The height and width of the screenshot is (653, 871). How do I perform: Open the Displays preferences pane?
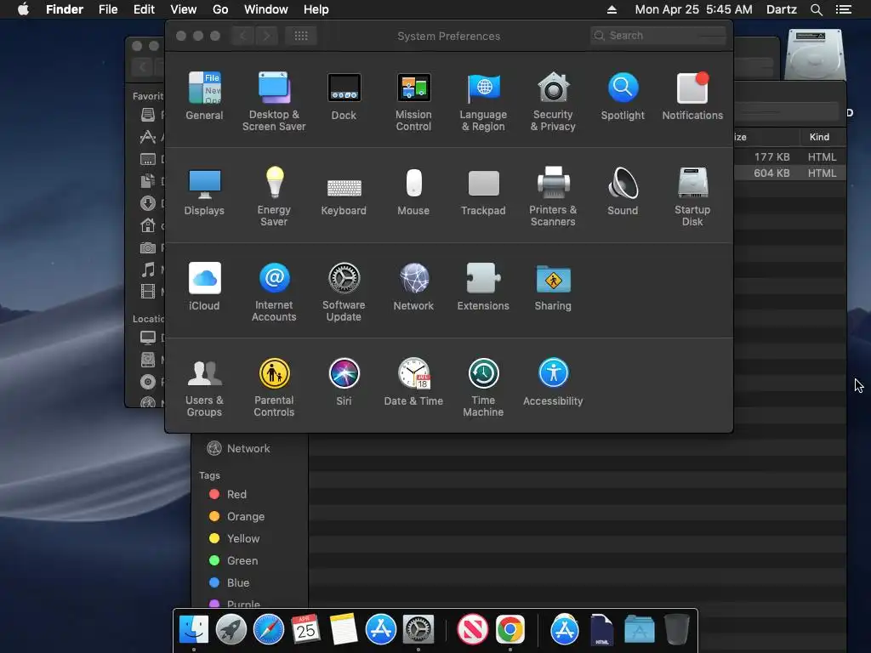(204, 191)
